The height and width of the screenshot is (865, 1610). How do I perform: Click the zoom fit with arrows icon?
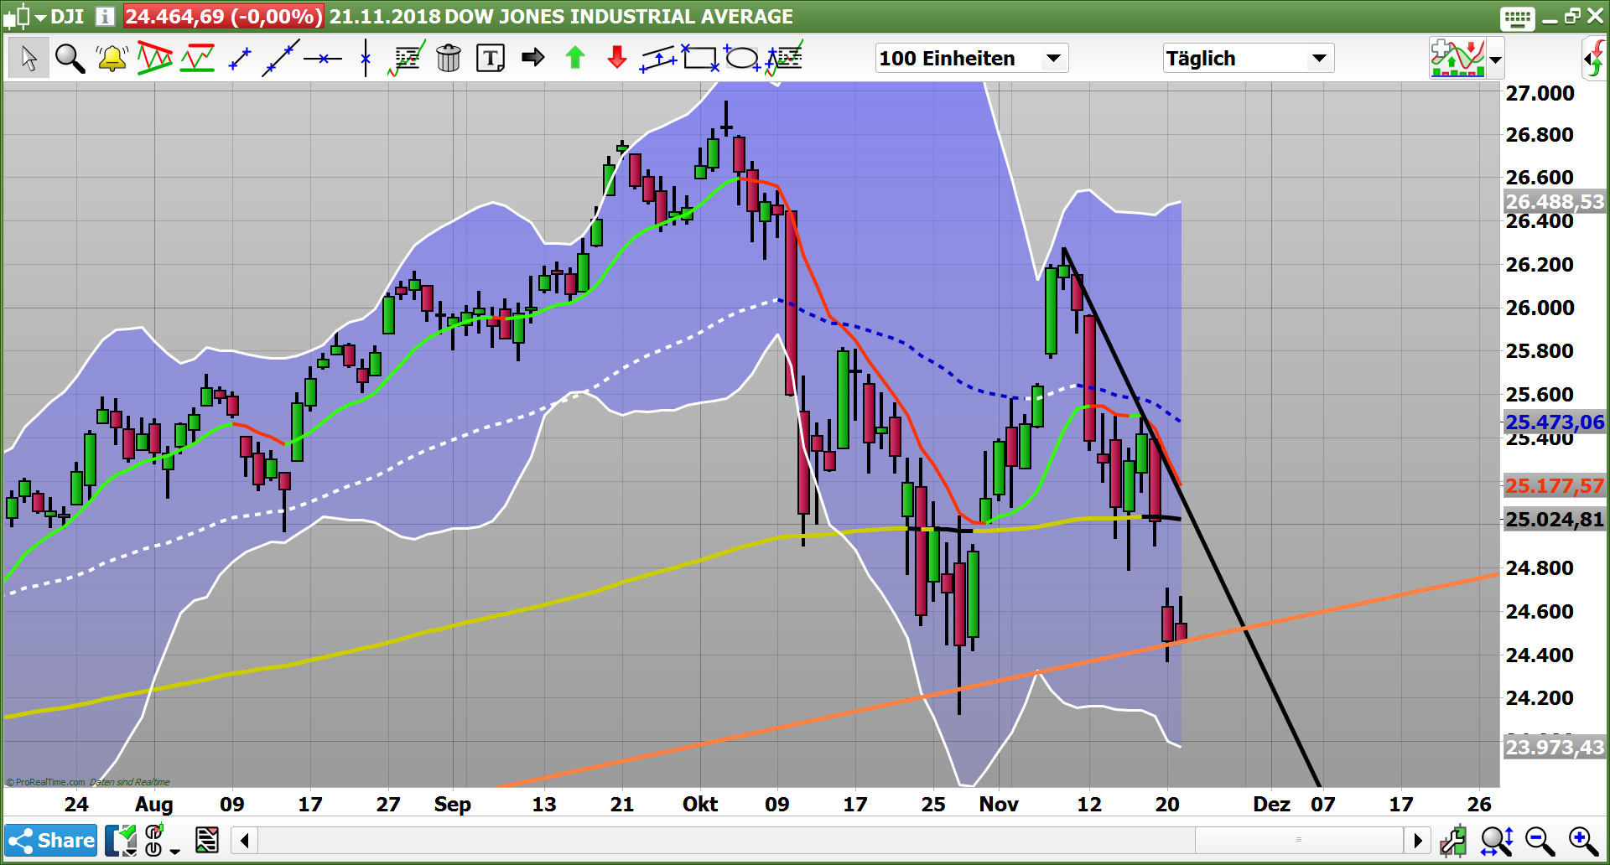(1497, 841)
